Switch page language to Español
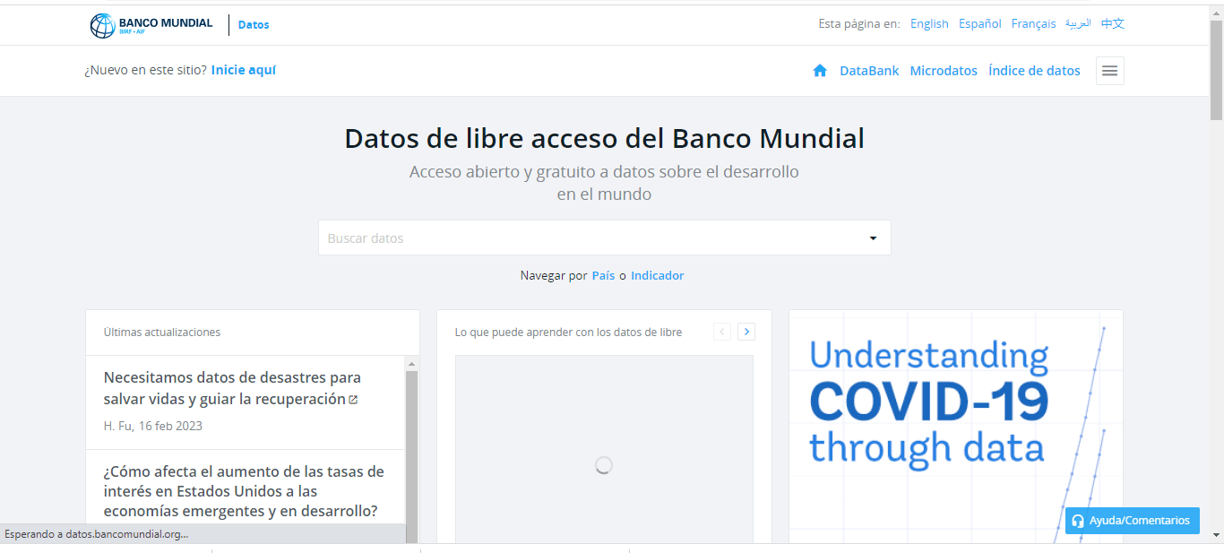1224x553 pixels. (980, 24)
